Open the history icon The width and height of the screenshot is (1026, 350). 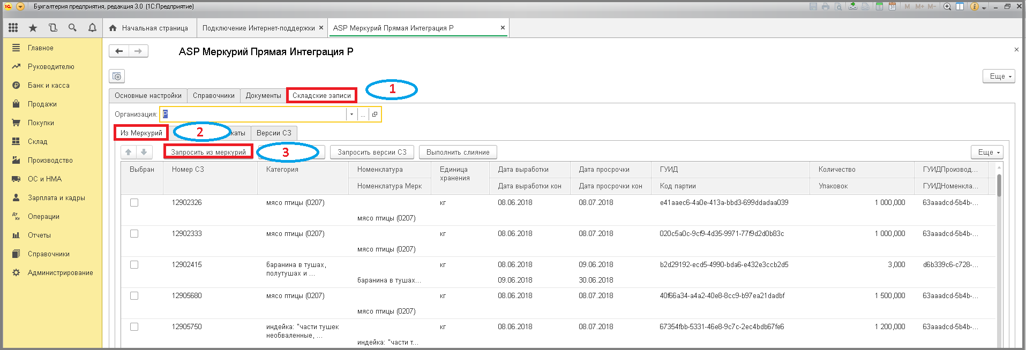click(53, 28)
